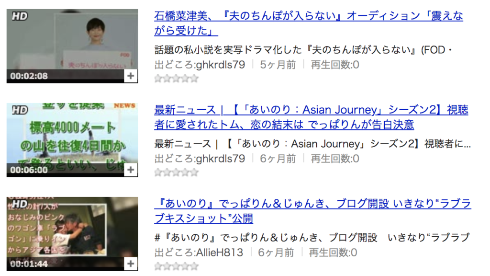Click uploader AllieH813 under the third video

pos(219,253)
